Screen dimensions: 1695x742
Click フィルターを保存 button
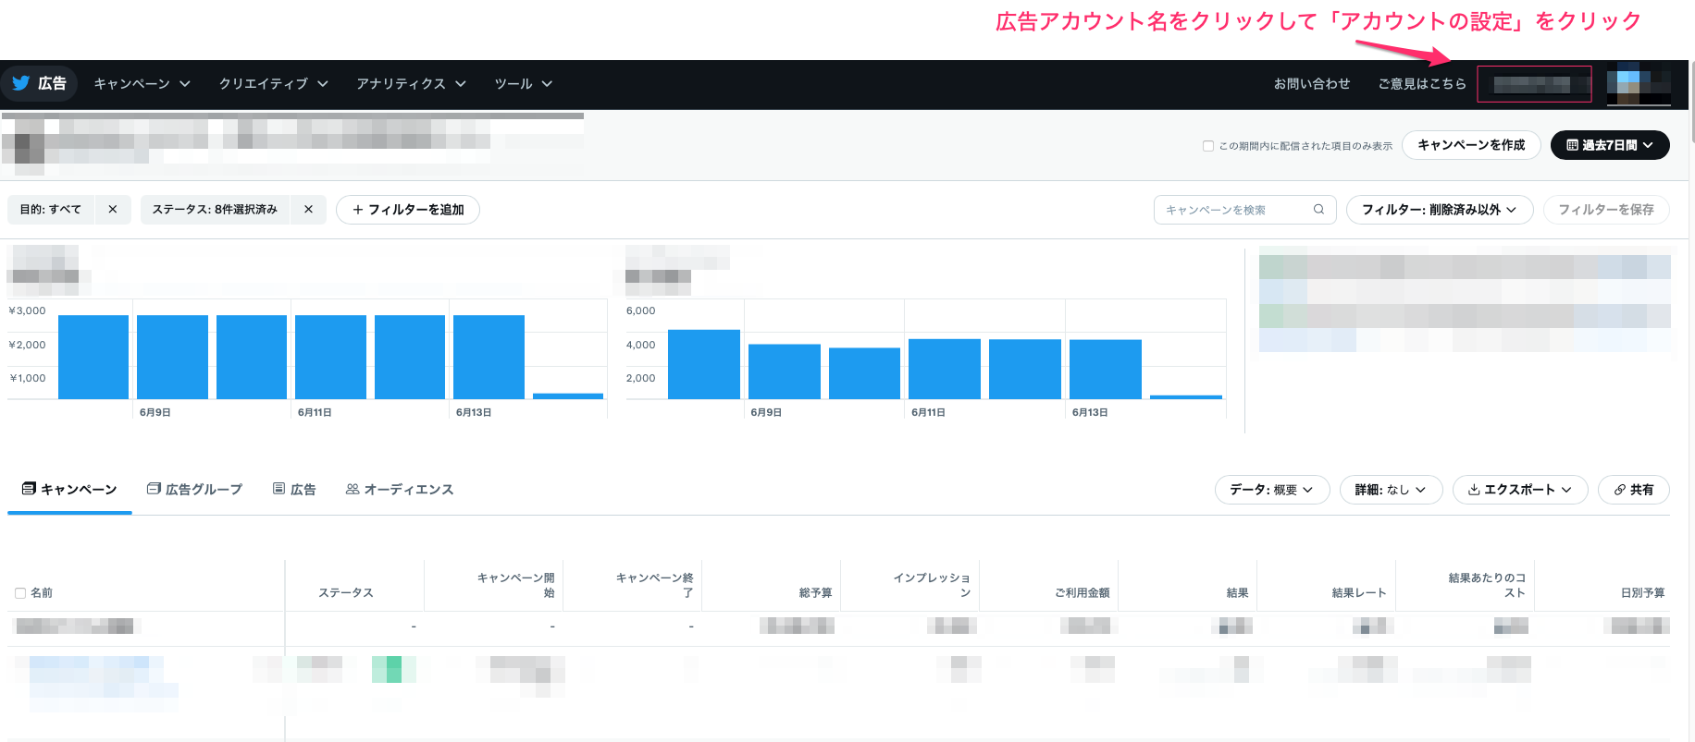pyautogui.click(x=1606, y=210)
